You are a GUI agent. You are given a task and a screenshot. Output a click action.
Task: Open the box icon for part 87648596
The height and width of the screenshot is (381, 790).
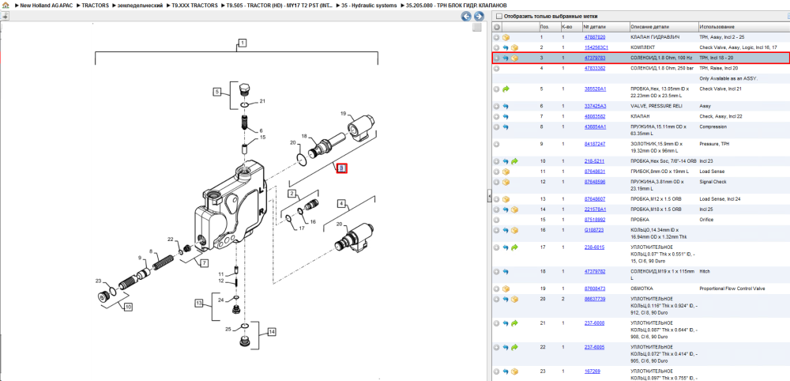click(x=506, y=182)
